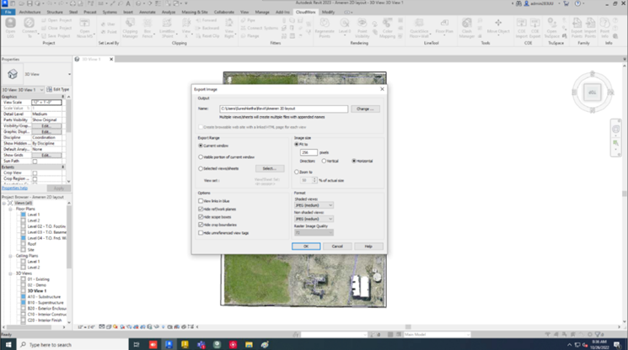Open File Explorer from the taskbar
The height and width of the screenshot is (350, 628).
click(x=249, y=344)
